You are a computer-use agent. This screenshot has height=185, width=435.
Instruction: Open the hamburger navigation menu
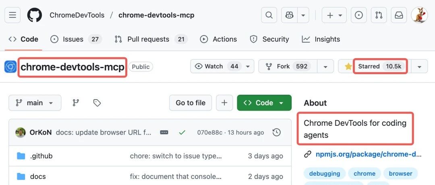click(12, 15)
